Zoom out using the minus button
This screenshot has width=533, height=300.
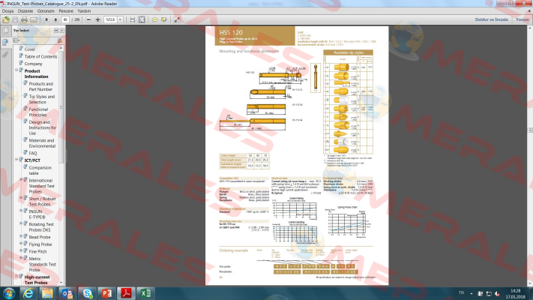[x=88, y=19]
